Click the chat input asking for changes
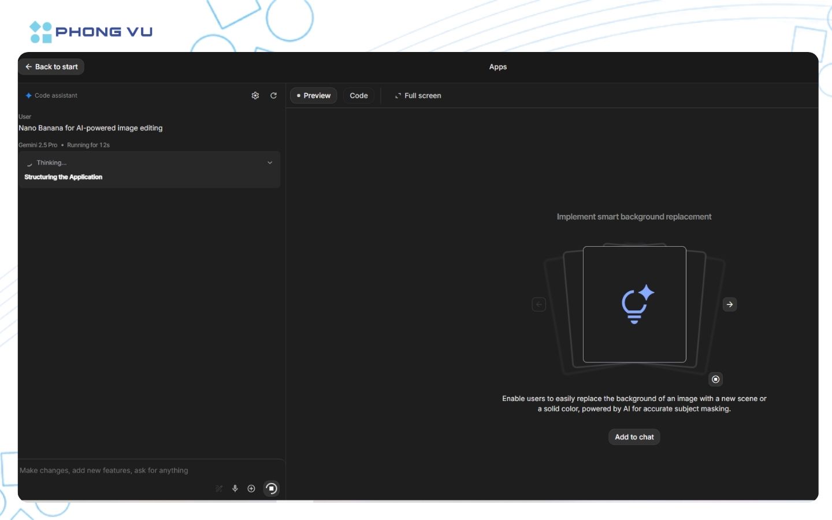 pos(104,470)
